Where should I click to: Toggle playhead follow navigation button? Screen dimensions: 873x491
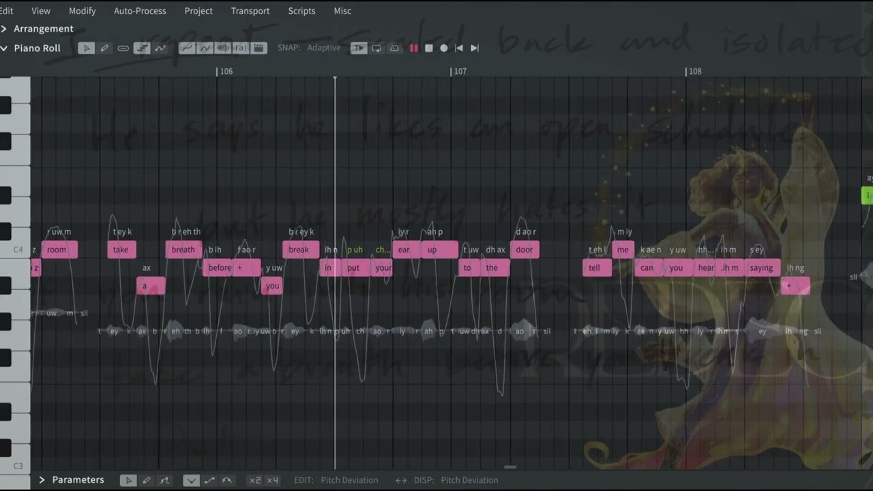[x=358, y=48]
